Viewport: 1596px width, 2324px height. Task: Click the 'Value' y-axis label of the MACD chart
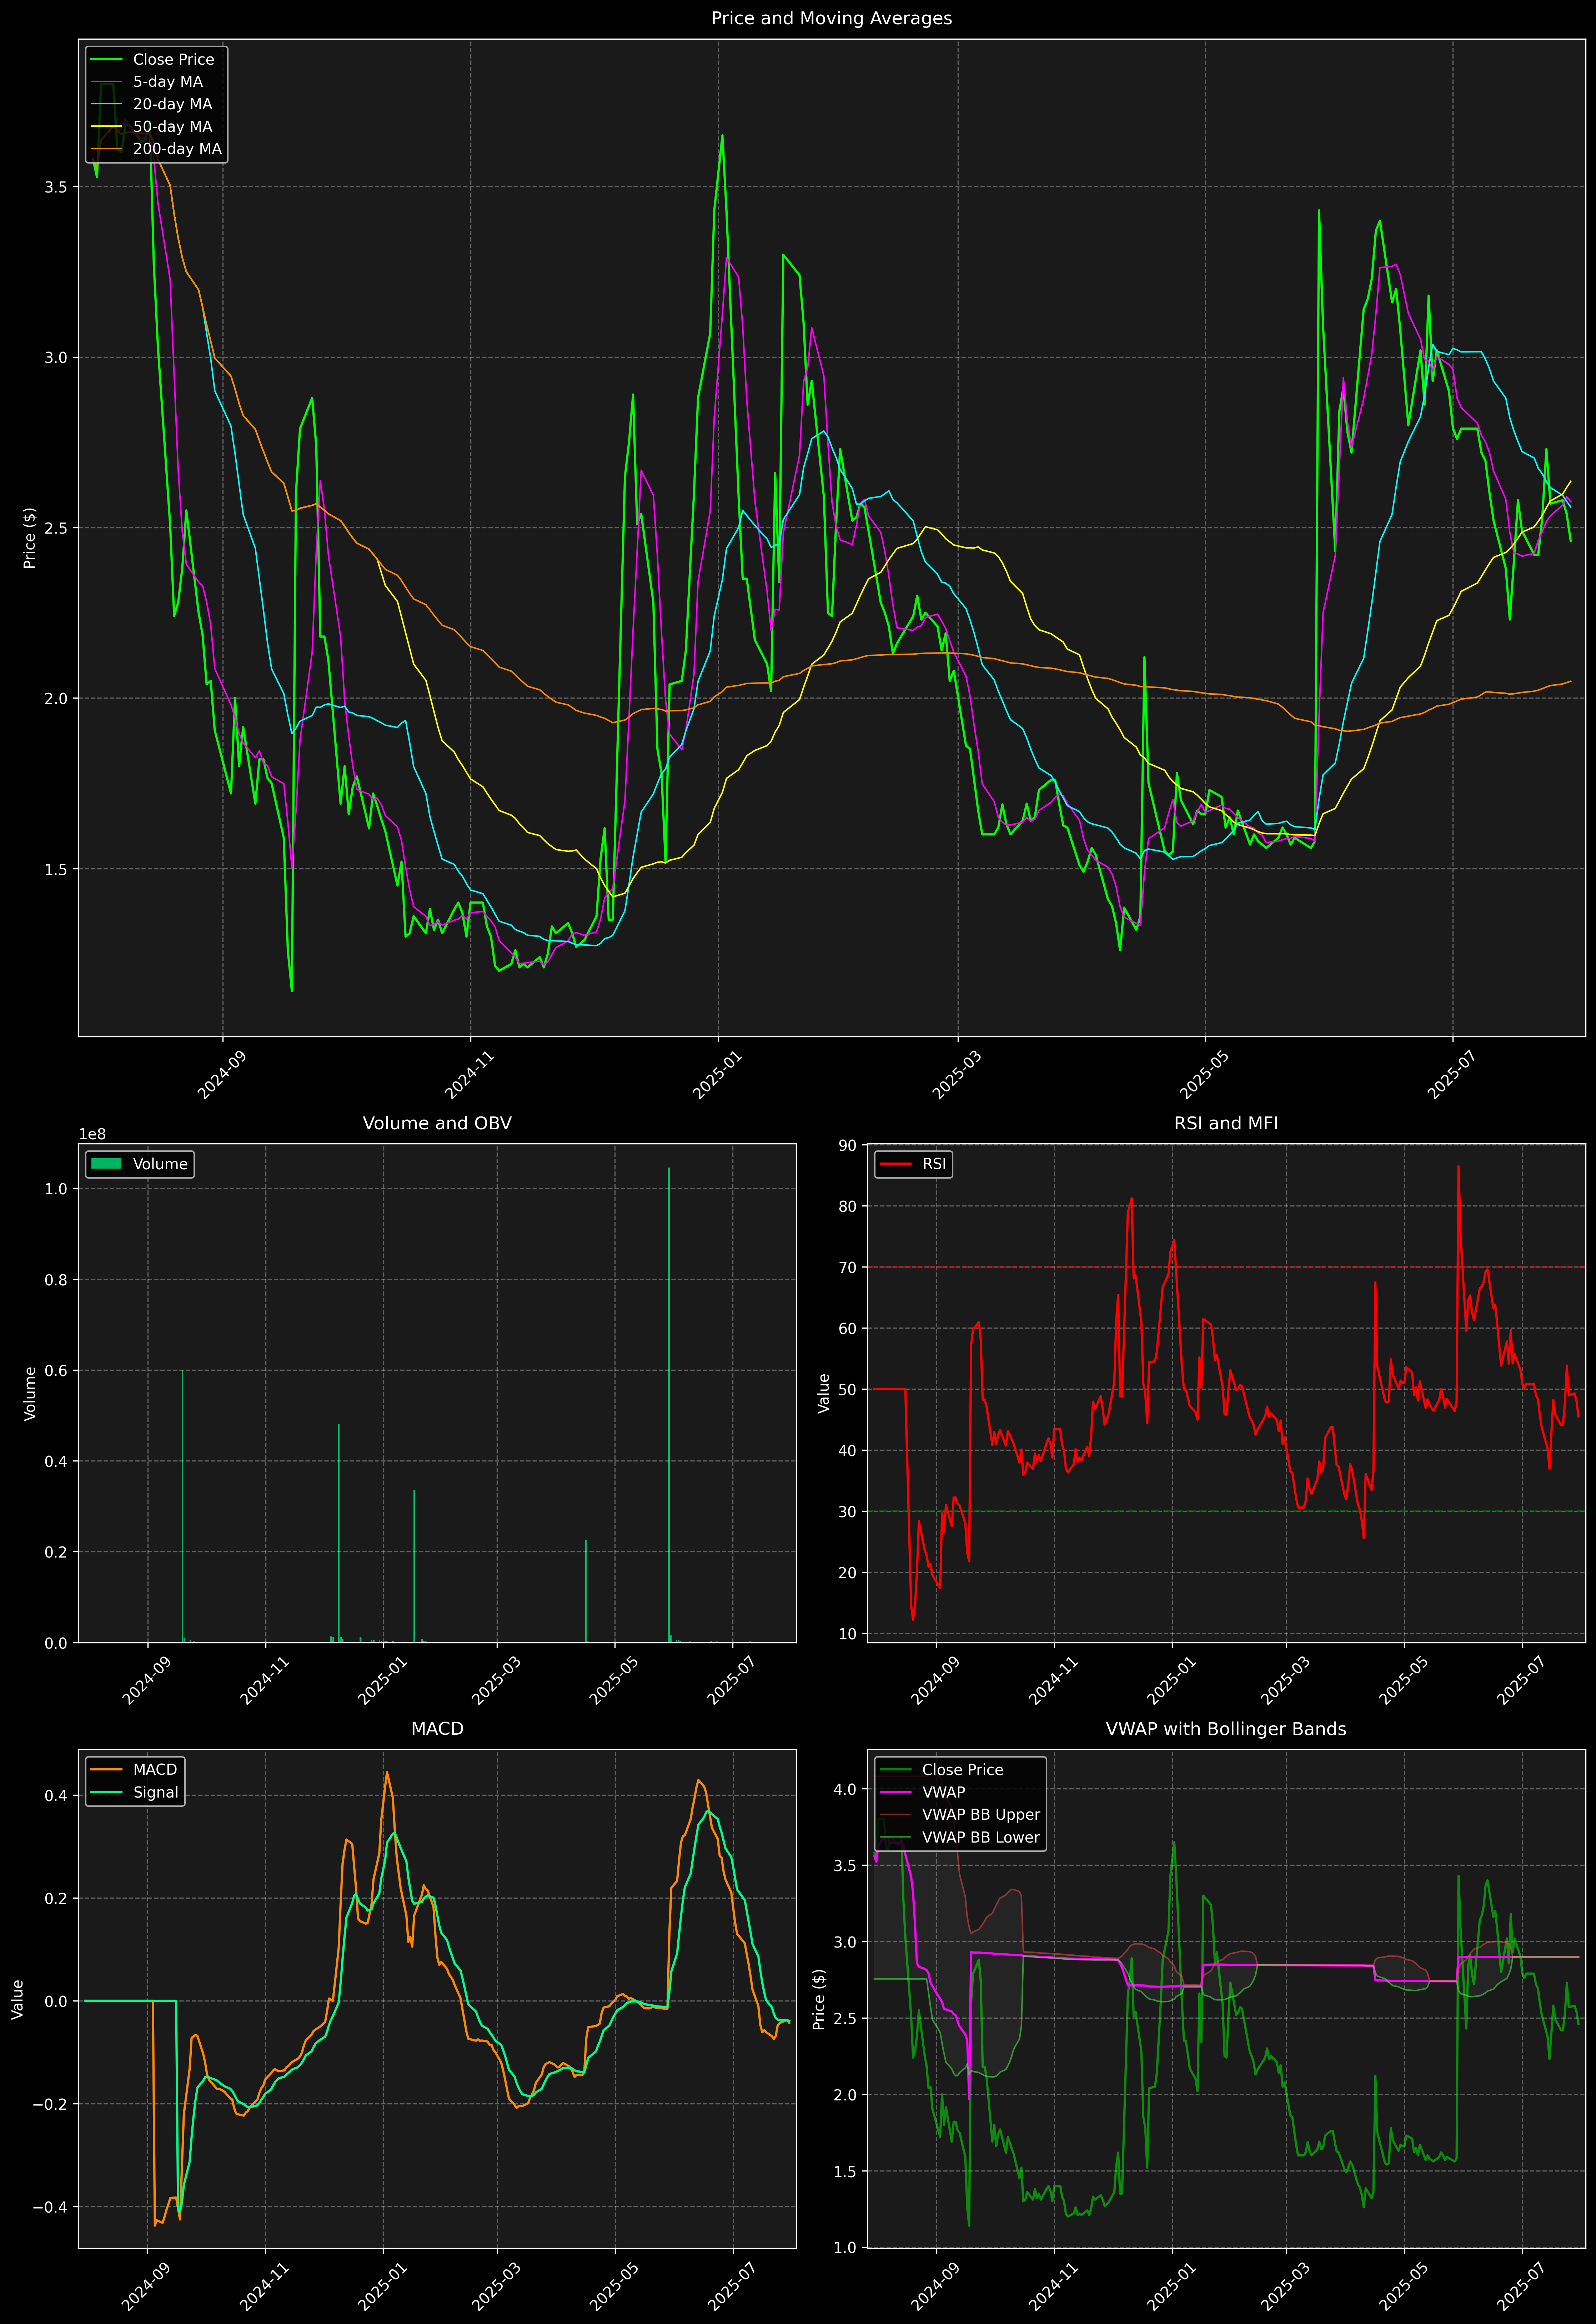(18, 1999)
